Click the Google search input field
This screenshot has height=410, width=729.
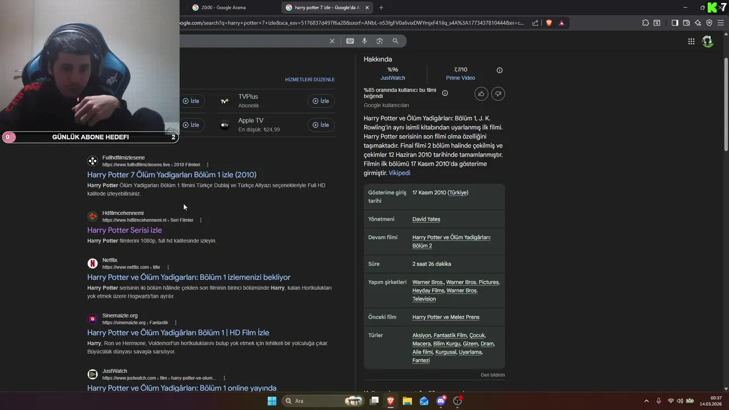click(x=253, y=41)
